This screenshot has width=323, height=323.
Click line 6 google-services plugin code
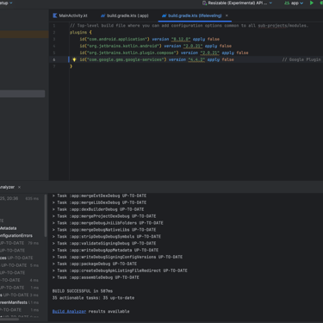coord(157,59)
